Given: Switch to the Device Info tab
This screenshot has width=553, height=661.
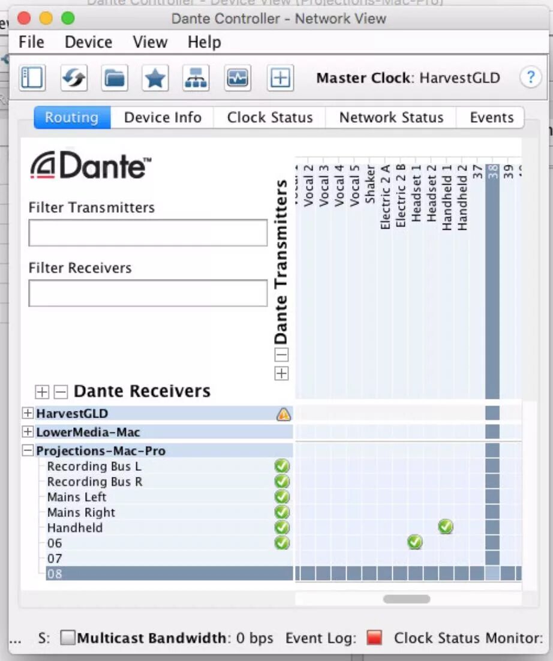Looking at the screenshot, I should pyautogui.click(x=163, y=117).
